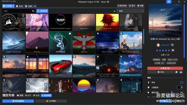Toggle the 筛选结果 filter results button
The height and width of the screenshot is (105, 187).
(x=42, y=11)
